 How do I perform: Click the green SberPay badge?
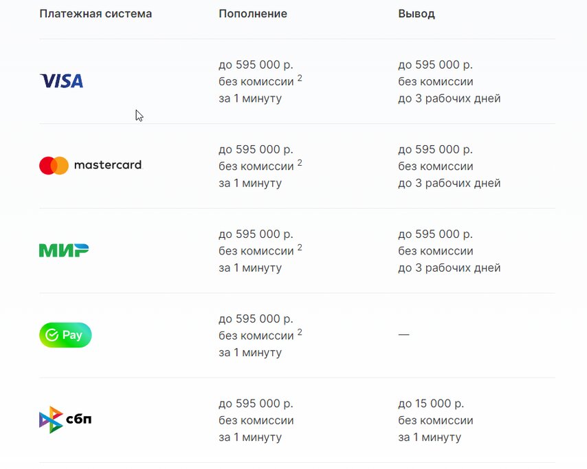(65, 336)
